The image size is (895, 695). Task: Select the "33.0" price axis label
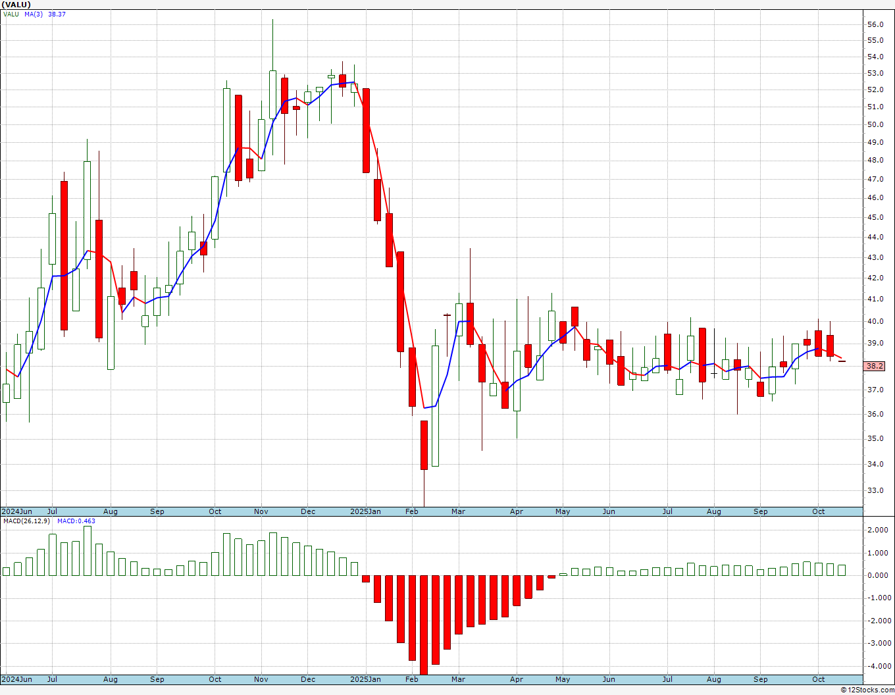pos(875,490)
